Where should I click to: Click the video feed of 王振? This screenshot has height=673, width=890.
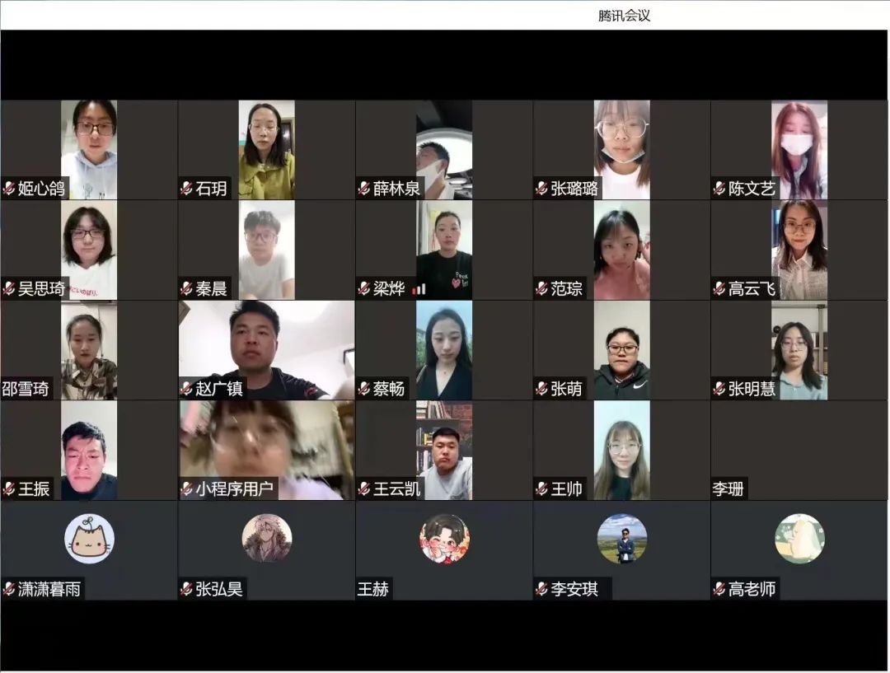tap(89, 450)
